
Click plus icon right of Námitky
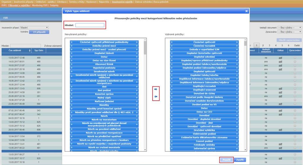point(137,105)
